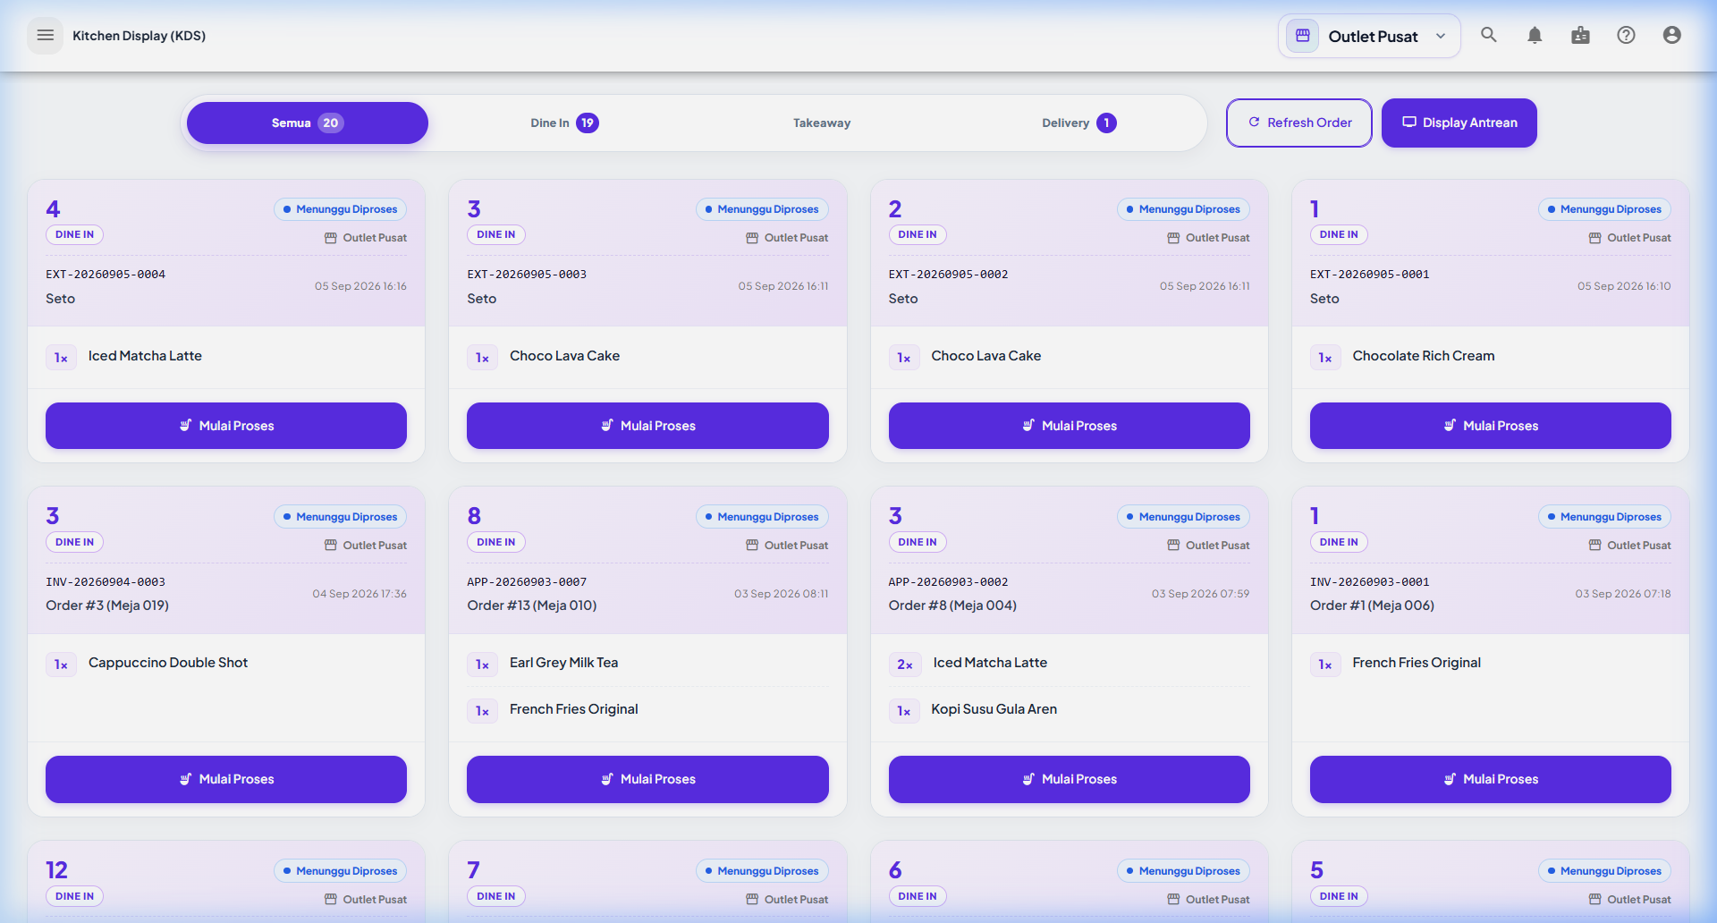
Task: Open notifications bell icon
Action: (1535, 35)
